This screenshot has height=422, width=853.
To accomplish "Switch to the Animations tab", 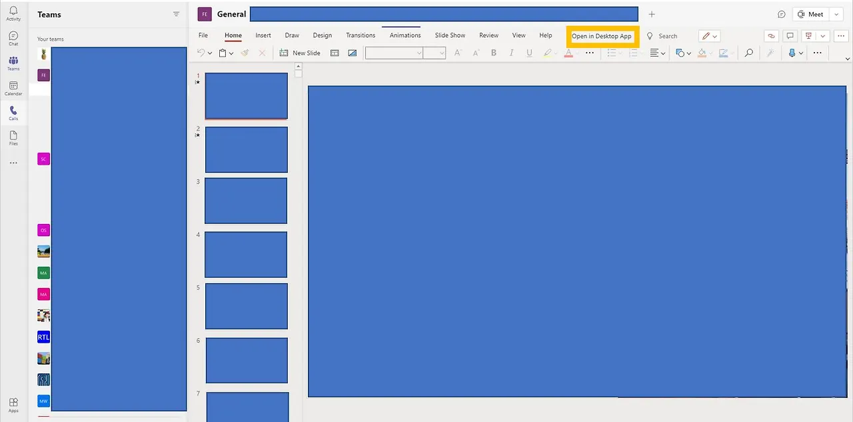I will pyautogui.click(x=405, y=35).
